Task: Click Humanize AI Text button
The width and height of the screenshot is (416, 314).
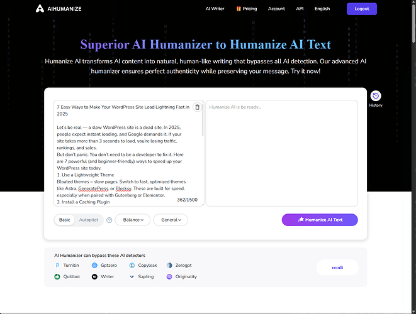Action: (x=320, y=220)
